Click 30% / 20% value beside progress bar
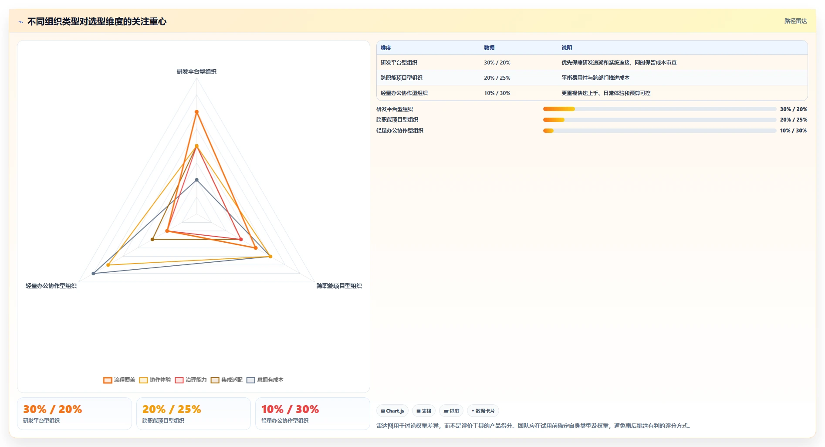The height and width of the screenshot is (447, 825). click(x=793, y=109)
